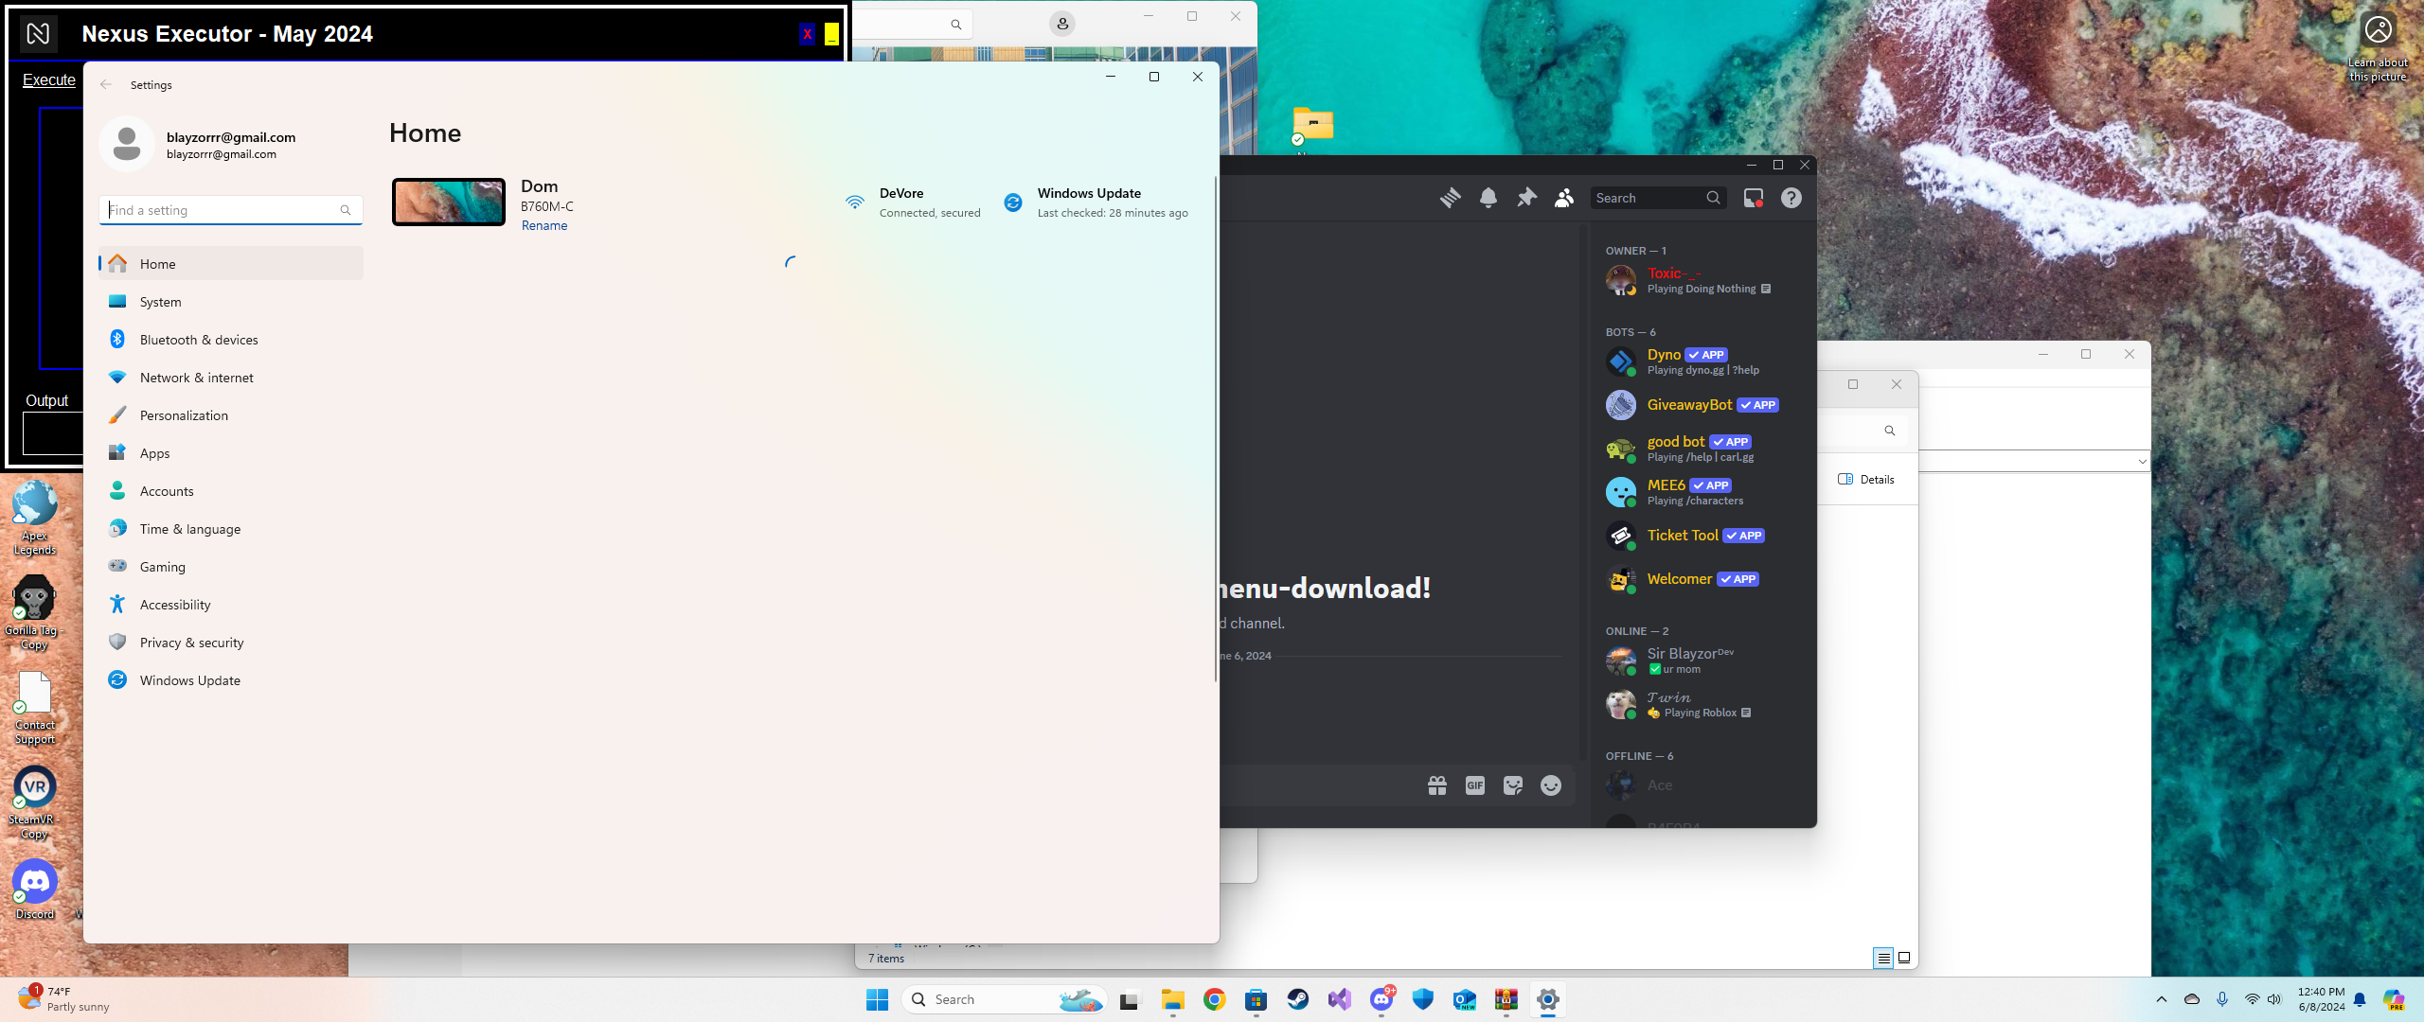The image size is (2424, 1022).
Task: Select Personalization in Settings sidebar
Action: (x=184, y=415)
